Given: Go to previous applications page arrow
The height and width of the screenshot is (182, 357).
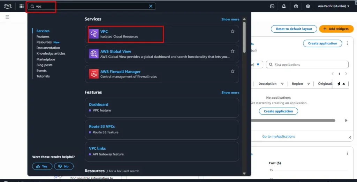Looking at the screenshot, I should 333,74.
